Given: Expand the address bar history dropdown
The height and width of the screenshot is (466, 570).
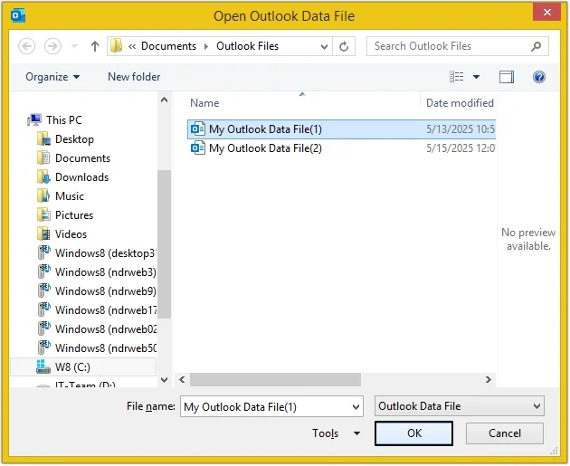Looking at the screenshot, I should (x=324, y=46).
